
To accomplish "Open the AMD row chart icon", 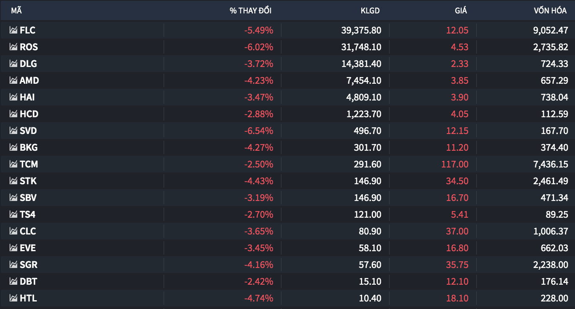I will [13, 80].
